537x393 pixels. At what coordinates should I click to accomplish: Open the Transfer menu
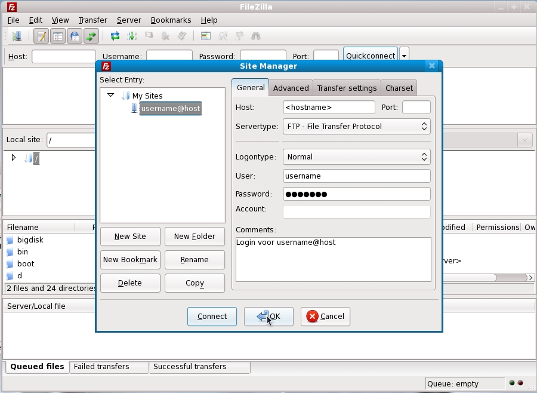tap(93, 20)
